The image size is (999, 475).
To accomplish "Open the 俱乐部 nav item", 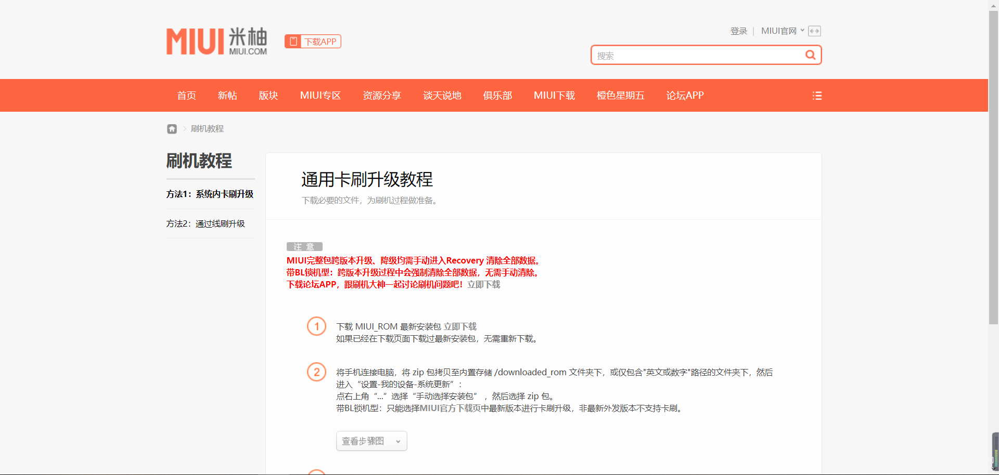I will pyautogui.click(x=497, y=96).
